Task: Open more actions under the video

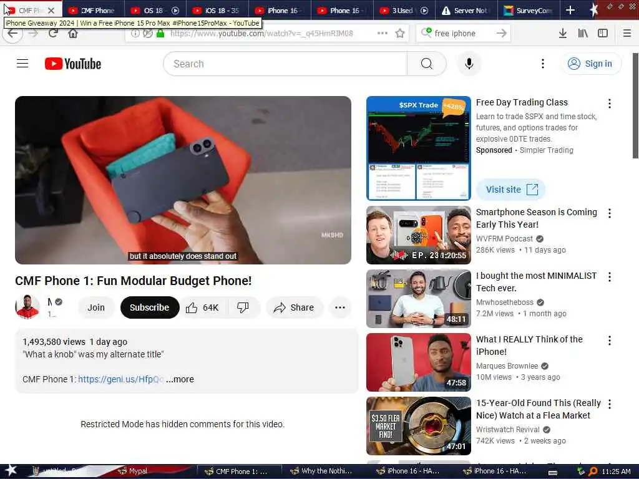Action: tap(340, 307)
